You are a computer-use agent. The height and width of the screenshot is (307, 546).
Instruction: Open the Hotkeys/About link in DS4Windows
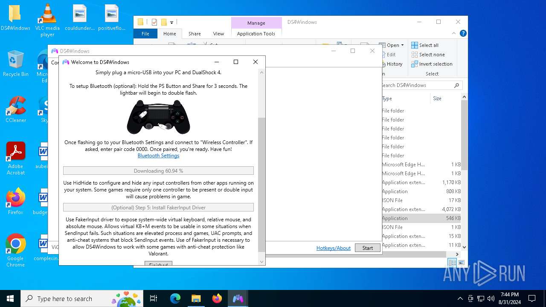click(334, 248)
